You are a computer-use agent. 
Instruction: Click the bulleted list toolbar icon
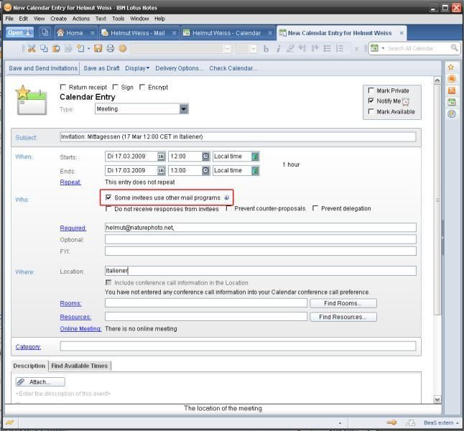[327, 49]
